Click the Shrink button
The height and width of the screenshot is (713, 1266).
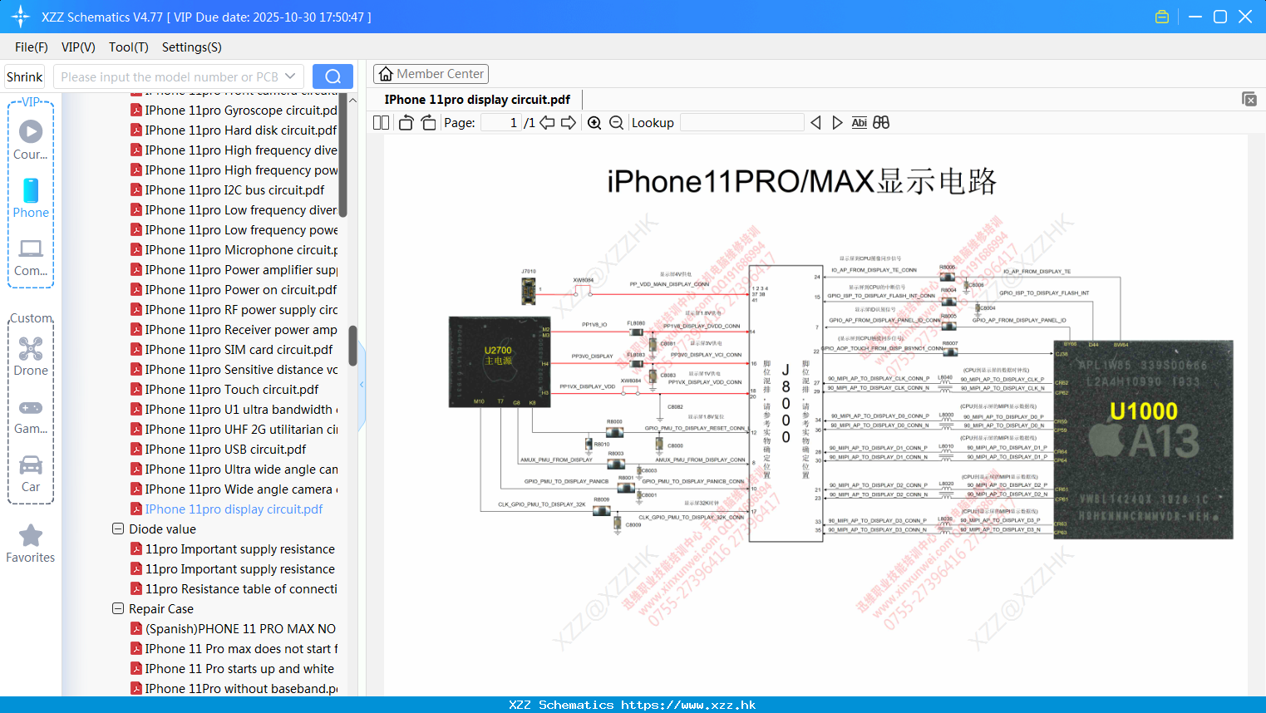(24, 76)
